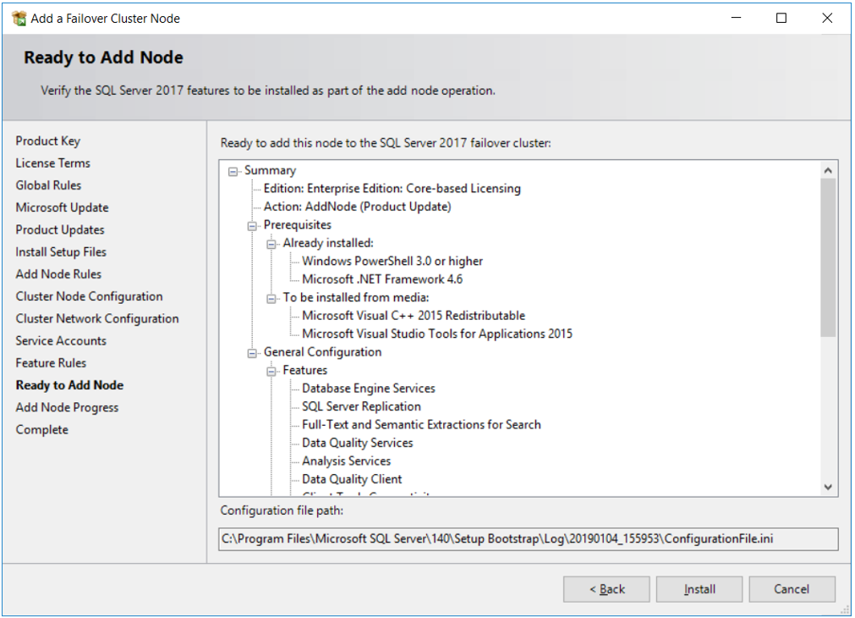
Task: Select the Complete step
Action: coord(42,430)
